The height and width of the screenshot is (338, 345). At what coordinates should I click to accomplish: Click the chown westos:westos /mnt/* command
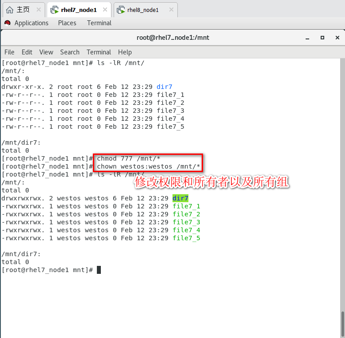pyautogui.click(x=149, y=166)
